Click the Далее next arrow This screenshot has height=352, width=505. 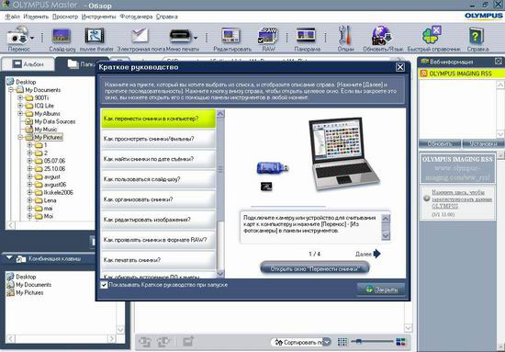(376, 254)
